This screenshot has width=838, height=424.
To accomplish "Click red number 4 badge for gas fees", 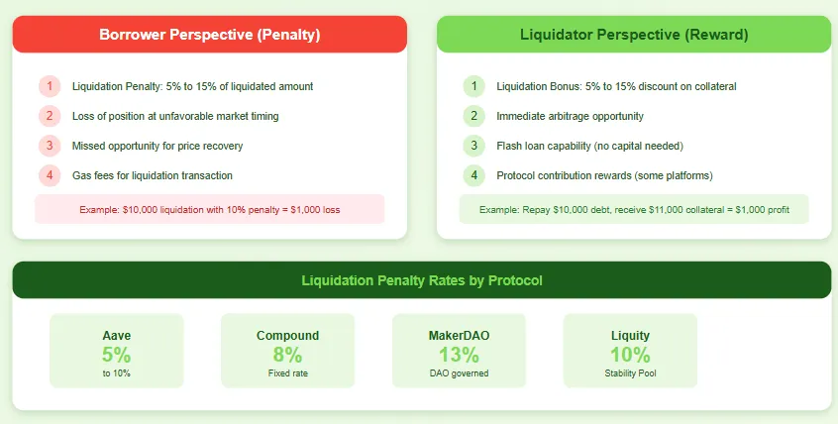I will coord(50,175).
